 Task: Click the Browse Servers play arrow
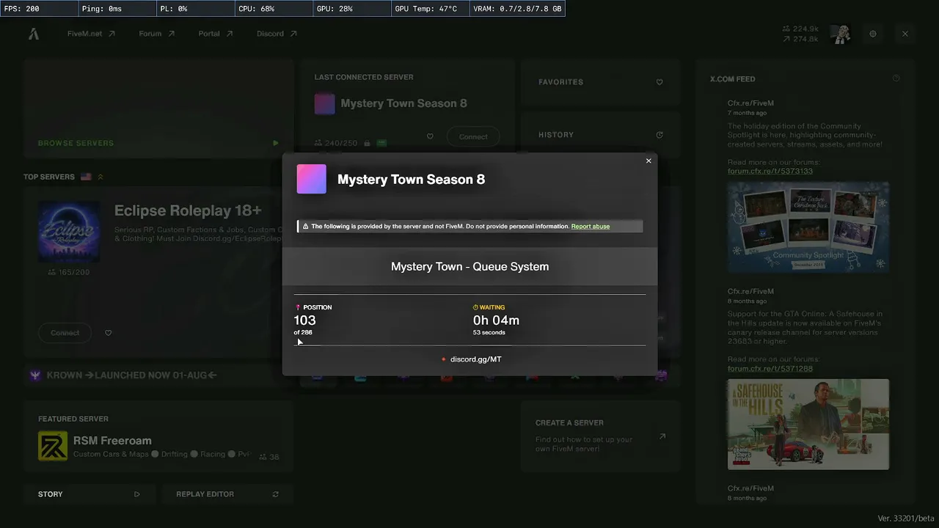276,143
